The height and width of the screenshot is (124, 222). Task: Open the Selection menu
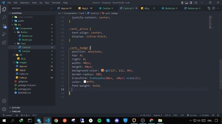coord(25,2)
